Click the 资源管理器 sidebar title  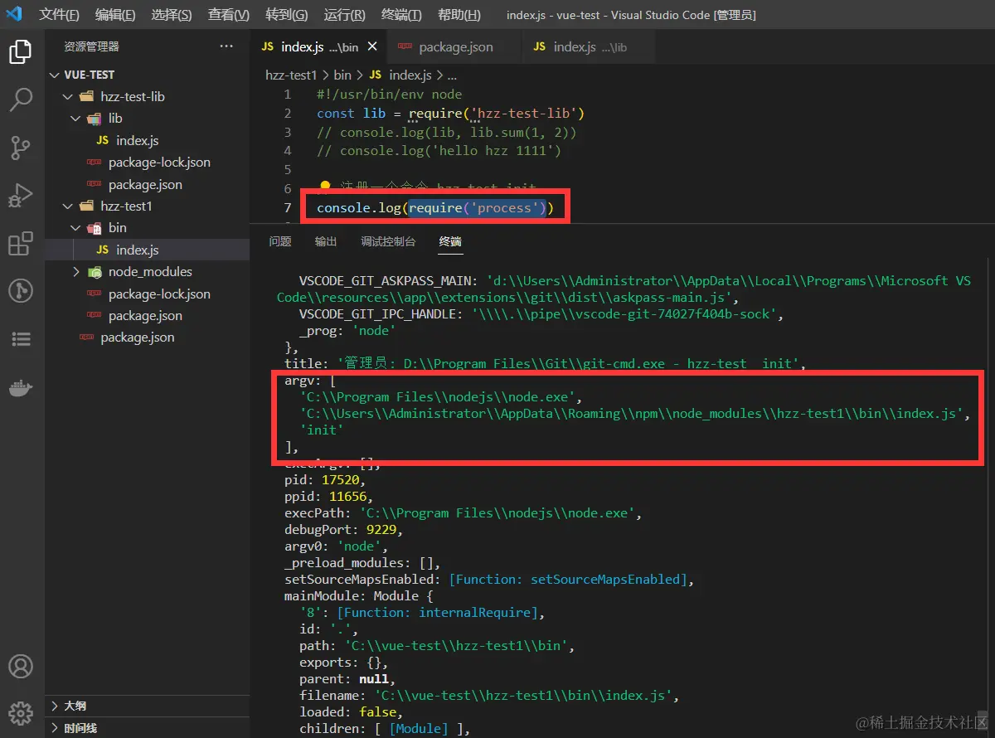[91, 46]
